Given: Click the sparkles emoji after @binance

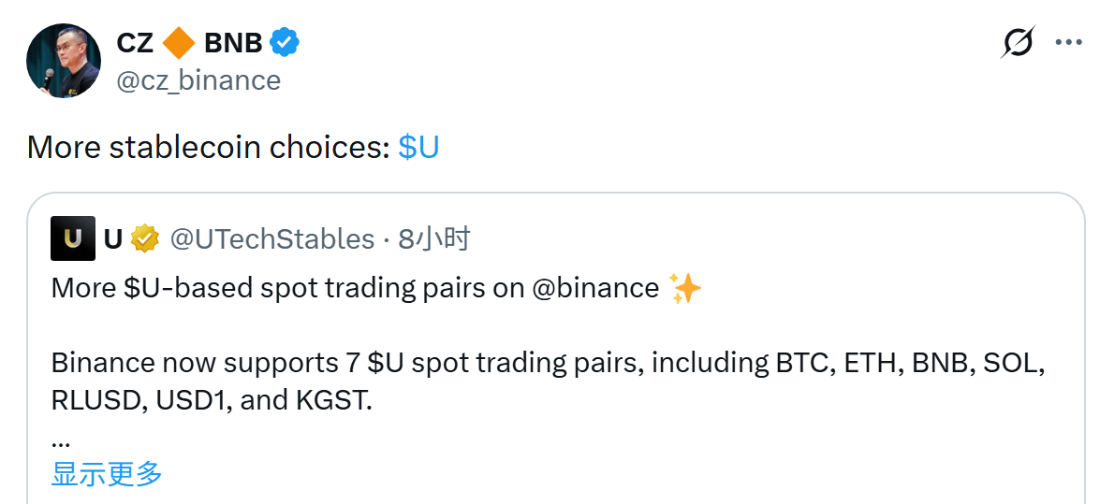Looking at the screenshot, I should (685, 289).
